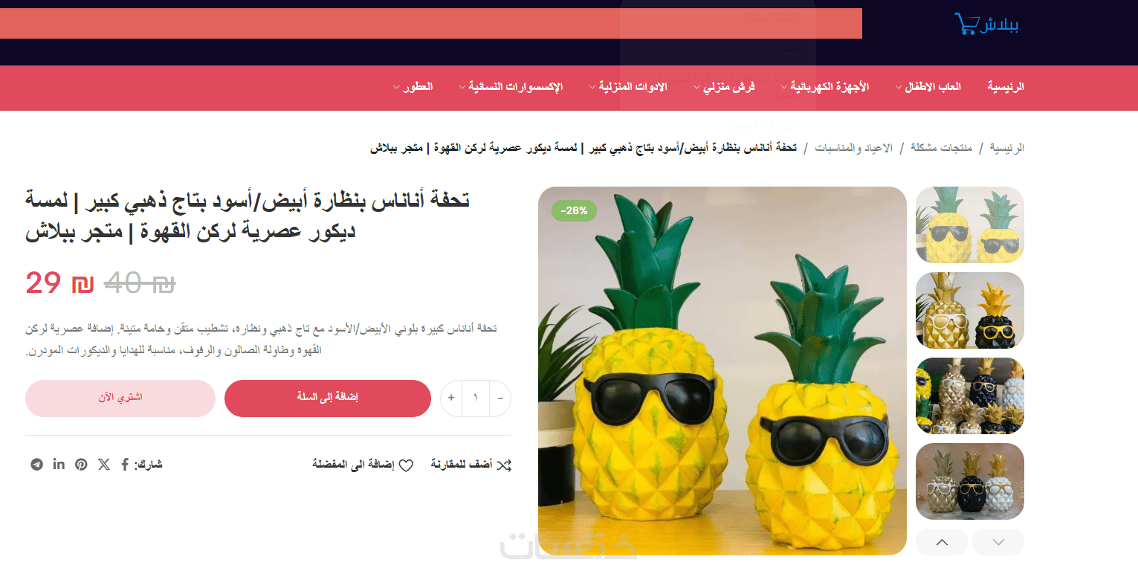This screenshot has height=571, width=1138.
Task: Increase quantity with plus button
Action: coord(451,399)
